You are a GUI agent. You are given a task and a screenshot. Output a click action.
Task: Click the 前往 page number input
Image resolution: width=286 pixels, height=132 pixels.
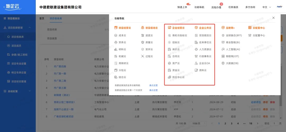(x=274, y=124)
